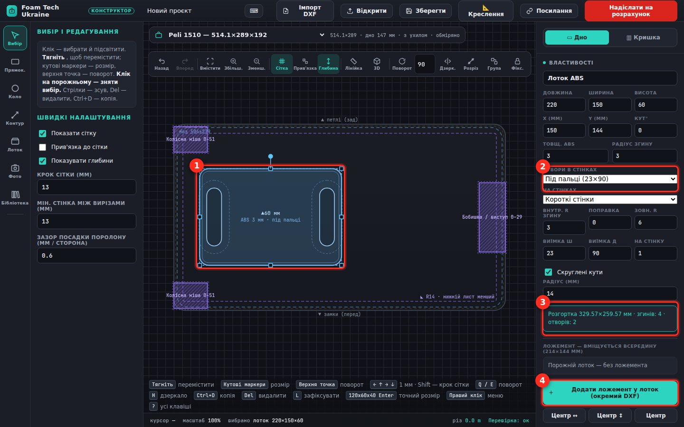Click the Посилання link button
The height and width of the screenshot is (427, 684).
[x=549, y=11]
